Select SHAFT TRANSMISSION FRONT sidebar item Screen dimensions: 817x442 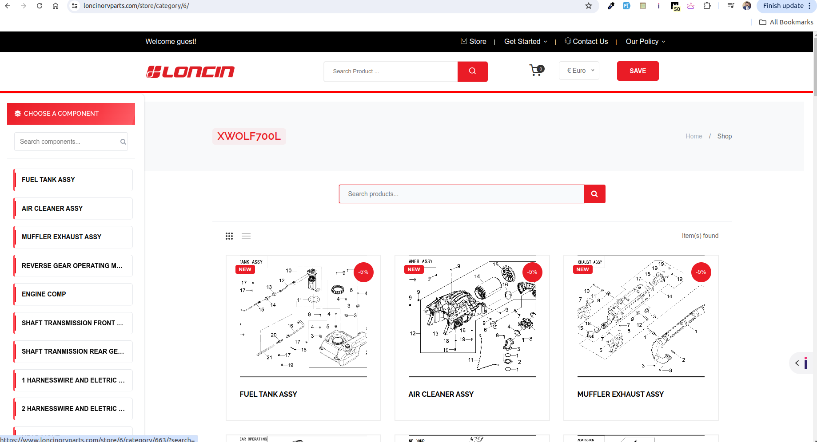click(73, 323)
